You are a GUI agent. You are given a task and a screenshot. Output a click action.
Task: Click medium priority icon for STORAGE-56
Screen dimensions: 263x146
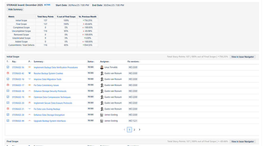(29, 67)
